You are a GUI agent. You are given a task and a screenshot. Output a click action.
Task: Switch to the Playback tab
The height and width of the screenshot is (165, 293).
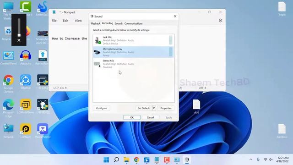[x=96, y=23]
